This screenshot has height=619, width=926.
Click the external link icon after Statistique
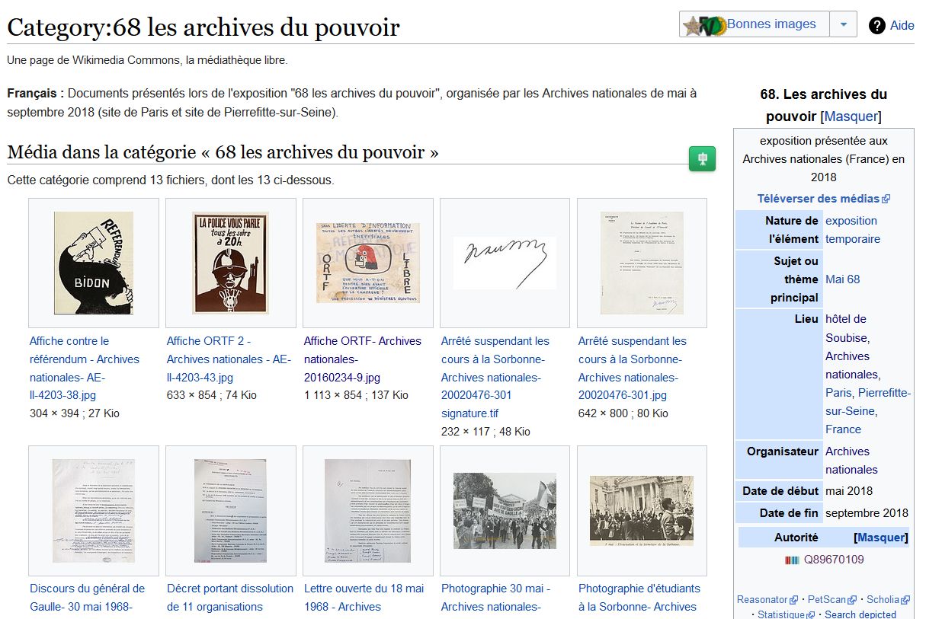[x=812, y=614]
